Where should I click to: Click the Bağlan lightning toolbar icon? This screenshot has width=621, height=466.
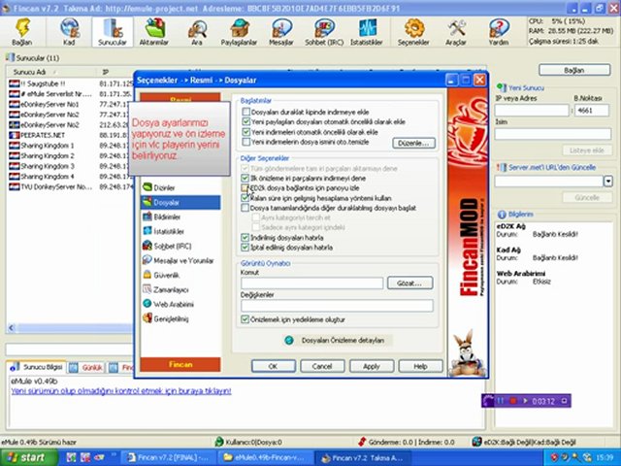point(22,32)
